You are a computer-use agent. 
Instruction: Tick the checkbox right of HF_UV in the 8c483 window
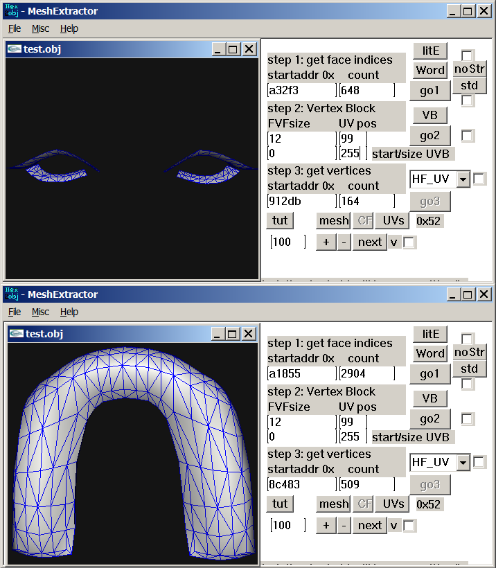coord(479,462)
